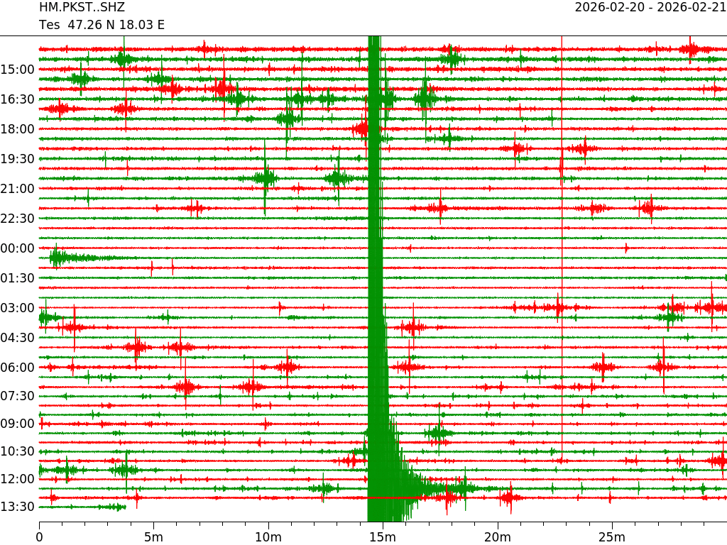The width and height of the screenshot is (727, 545).
Task: Click the 18:00 time label
Action: coord(18,129)
